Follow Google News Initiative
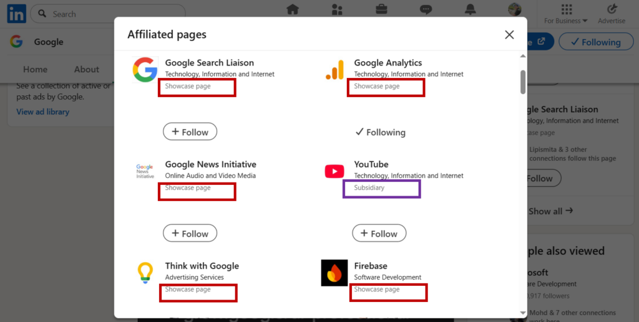Viewport: 639px width, 322px height. pyautogui.click(x=190, y=234)
